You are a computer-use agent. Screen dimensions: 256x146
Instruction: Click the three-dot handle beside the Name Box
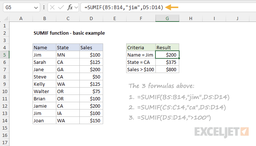coord(44,7)
